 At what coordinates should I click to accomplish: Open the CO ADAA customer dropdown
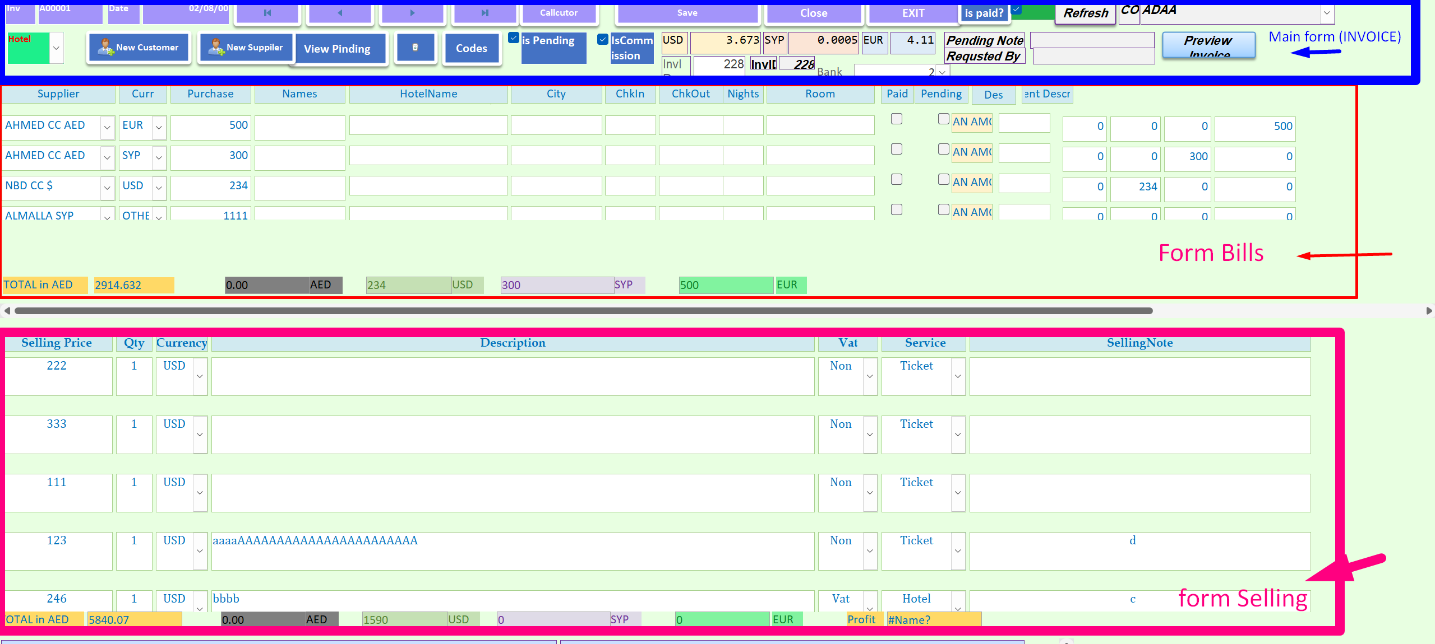click(1327, 13)
